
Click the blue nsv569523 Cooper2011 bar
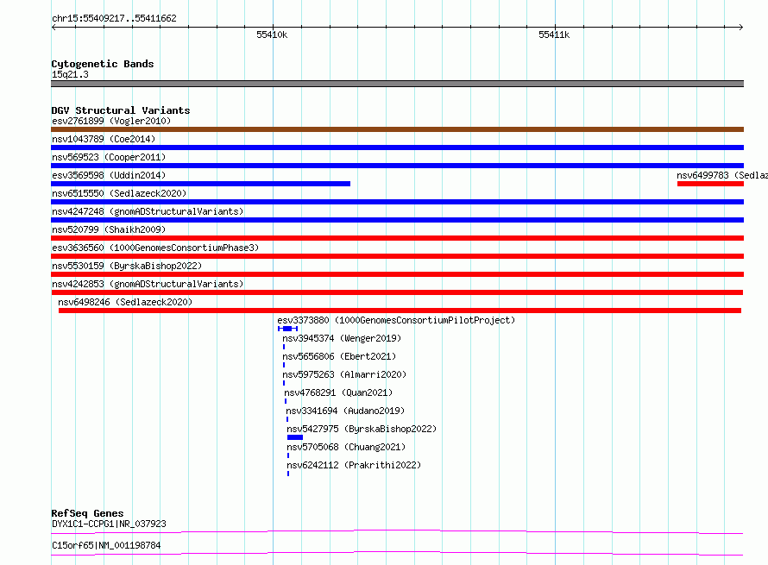[x=397, y=166]
